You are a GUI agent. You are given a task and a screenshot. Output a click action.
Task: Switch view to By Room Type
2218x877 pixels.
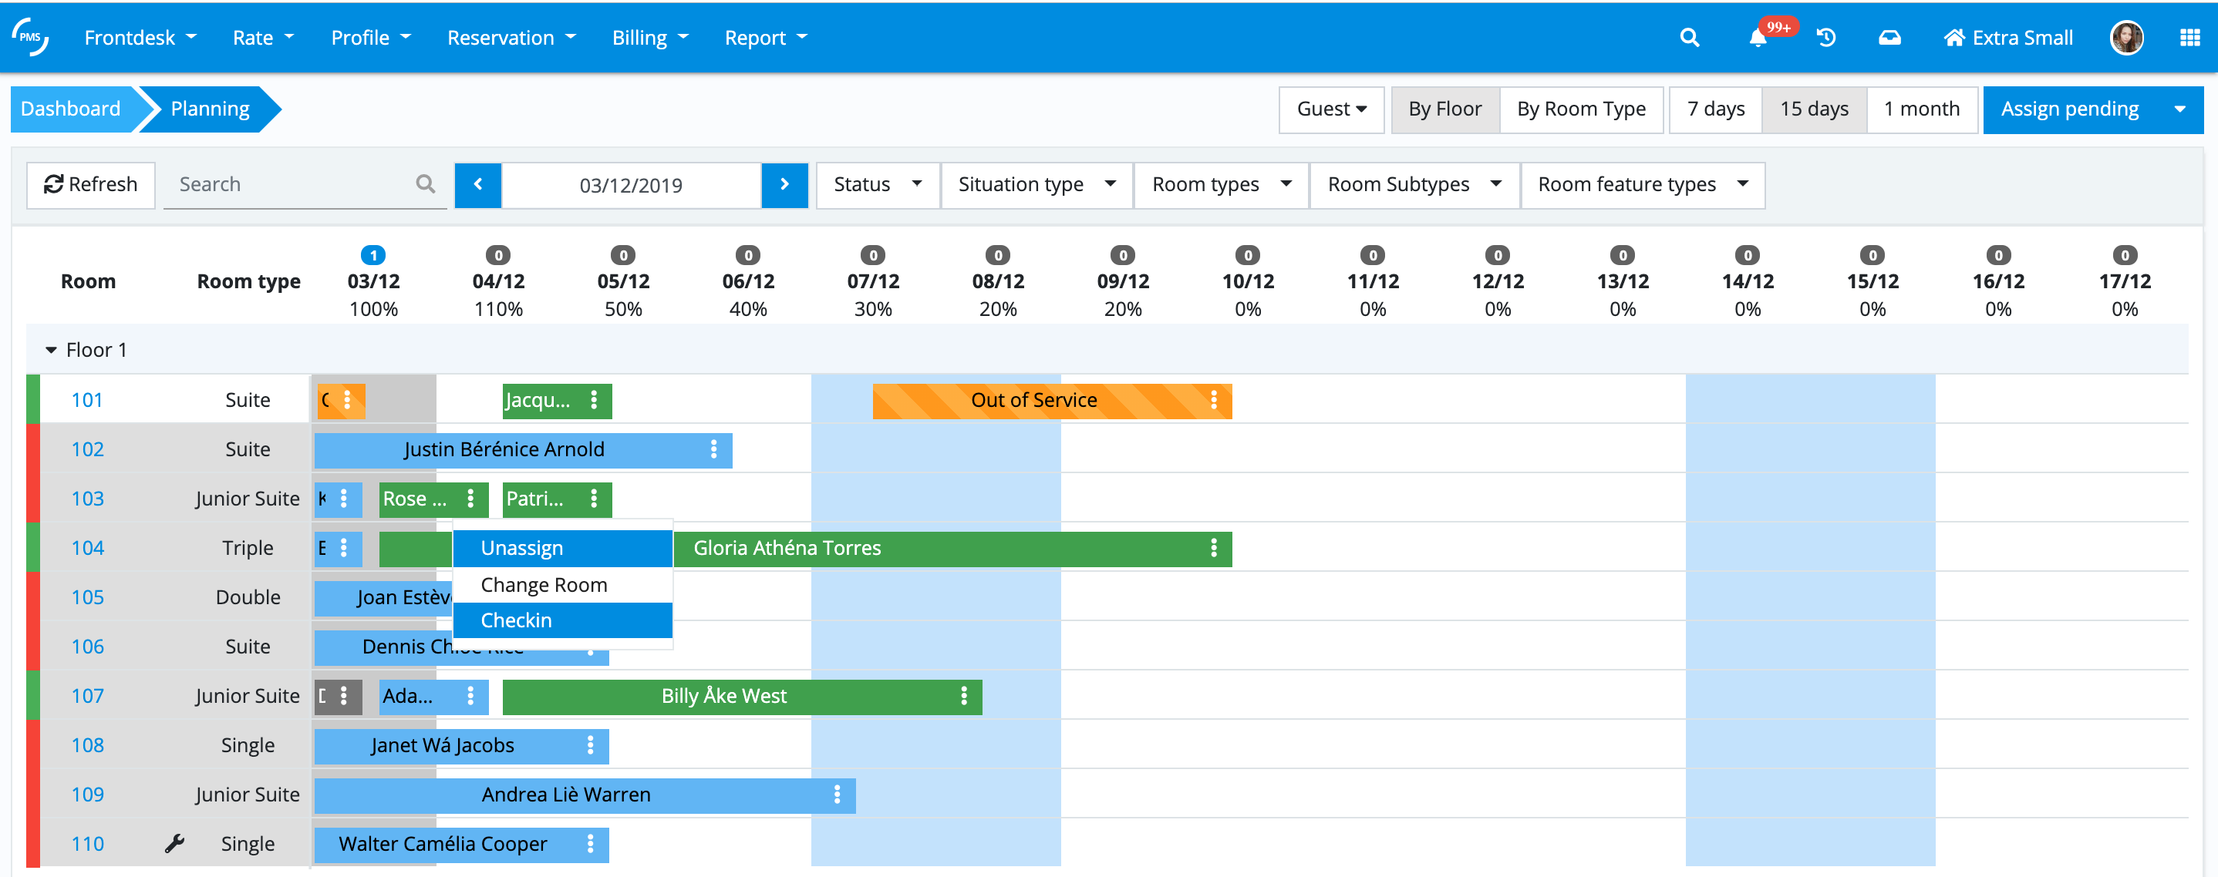tap(1580, 109)
